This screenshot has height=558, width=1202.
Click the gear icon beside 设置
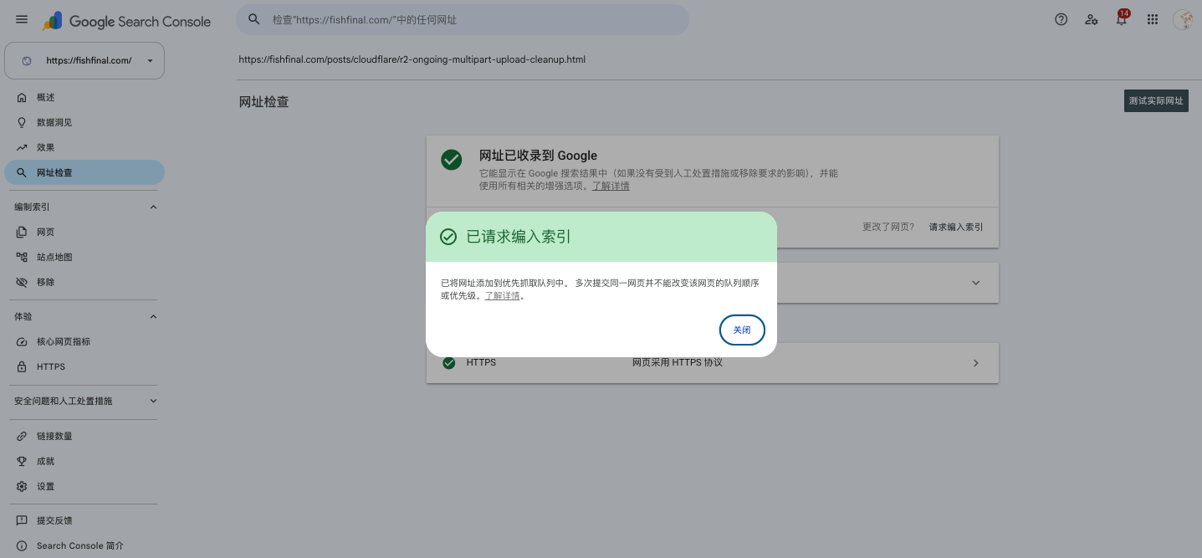[x=22, y=486]
